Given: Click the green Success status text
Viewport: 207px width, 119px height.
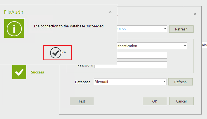Looking at the screenshot, I should [37, 72].
